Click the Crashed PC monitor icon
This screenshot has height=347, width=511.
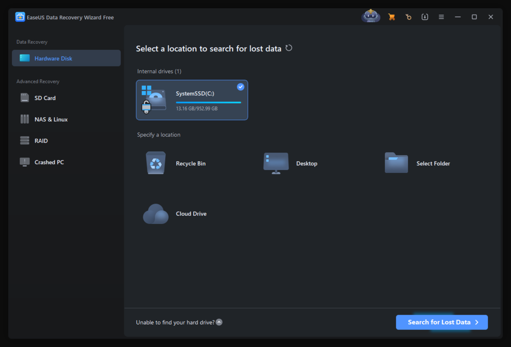pos(24,162)
